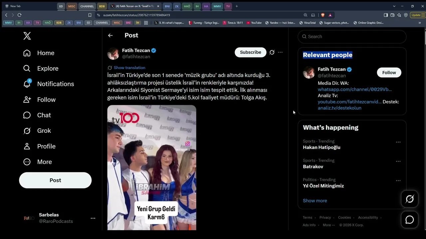Click the Brave VPN shield icon
Screen dimensions: 426x239
coord(406,15)
